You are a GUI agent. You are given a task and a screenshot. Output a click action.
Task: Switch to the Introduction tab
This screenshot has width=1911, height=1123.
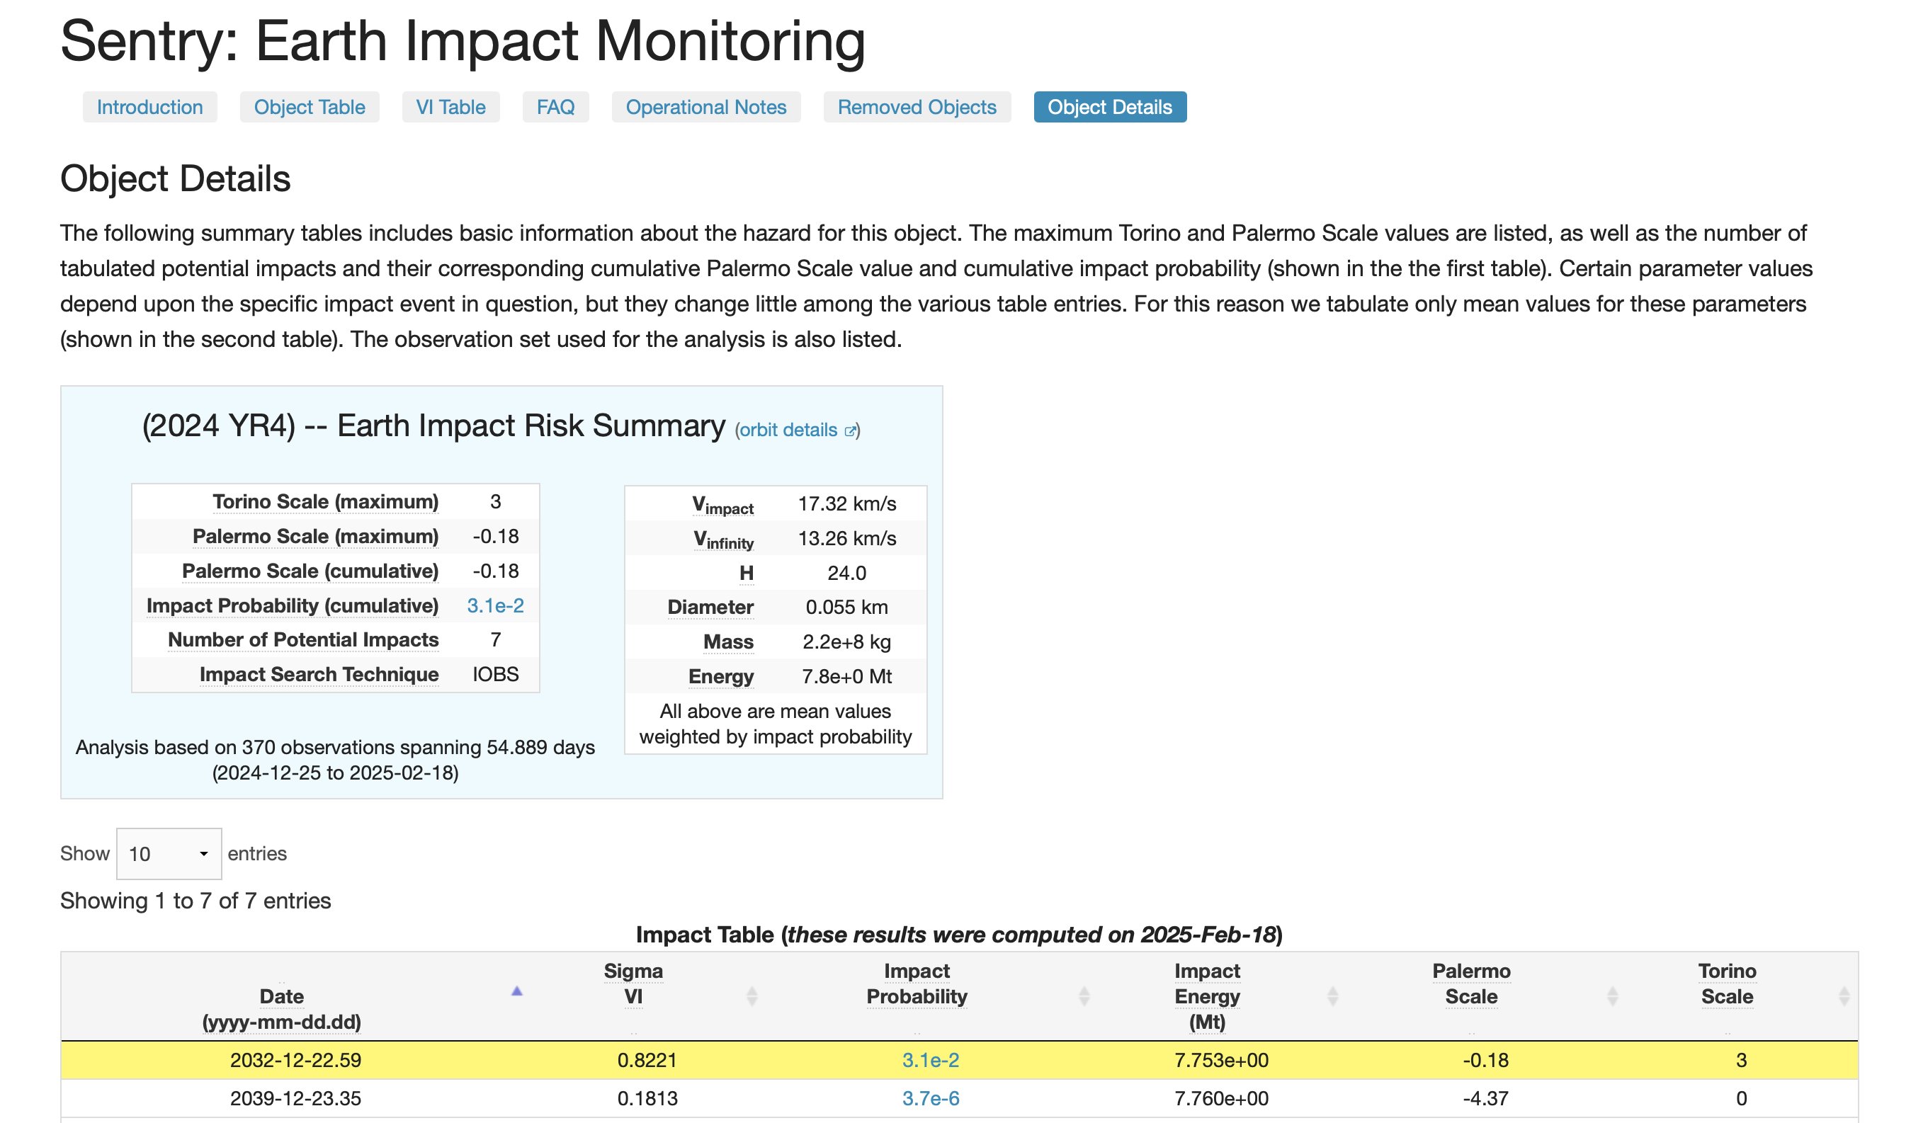[x=149, y=107]
